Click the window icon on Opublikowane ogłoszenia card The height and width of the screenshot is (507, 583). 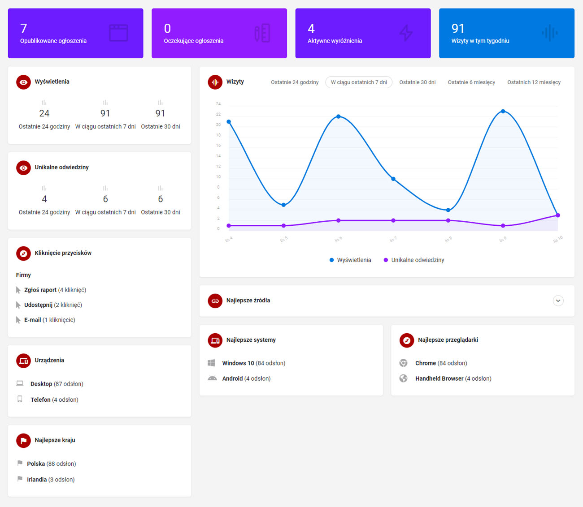point(118,33)
